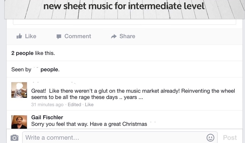Click the Share arrow icon
The image size is (245, 143).
[114, 36]
